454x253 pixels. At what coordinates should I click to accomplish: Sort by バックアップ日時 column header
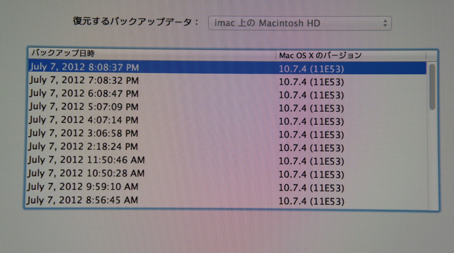pyautogui.click(x=152, y=54)
